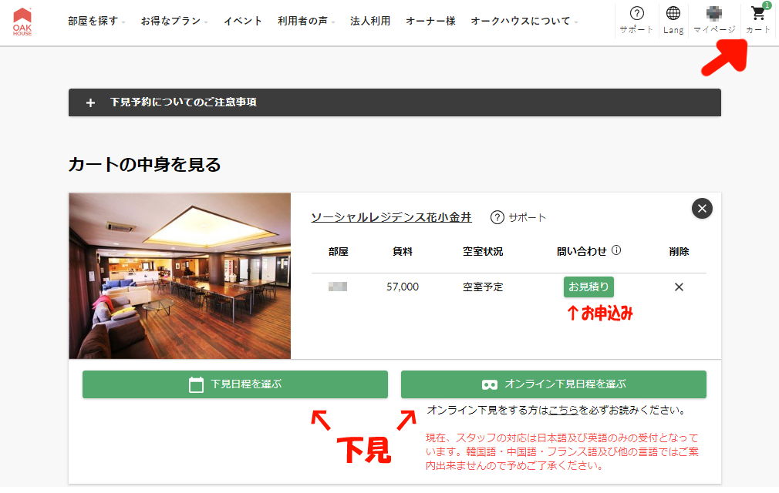The height and width of the screenshot is (493, 779).
Task: Open the shopping cart icon
Action: tap(757, 20)
